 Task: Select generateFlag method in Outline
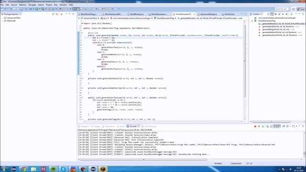pos(276,30)
